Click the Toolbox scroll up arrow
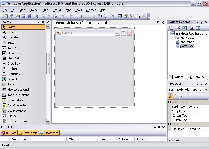The height and width of the screenshot is (149, 209). [x=48, y=27]
